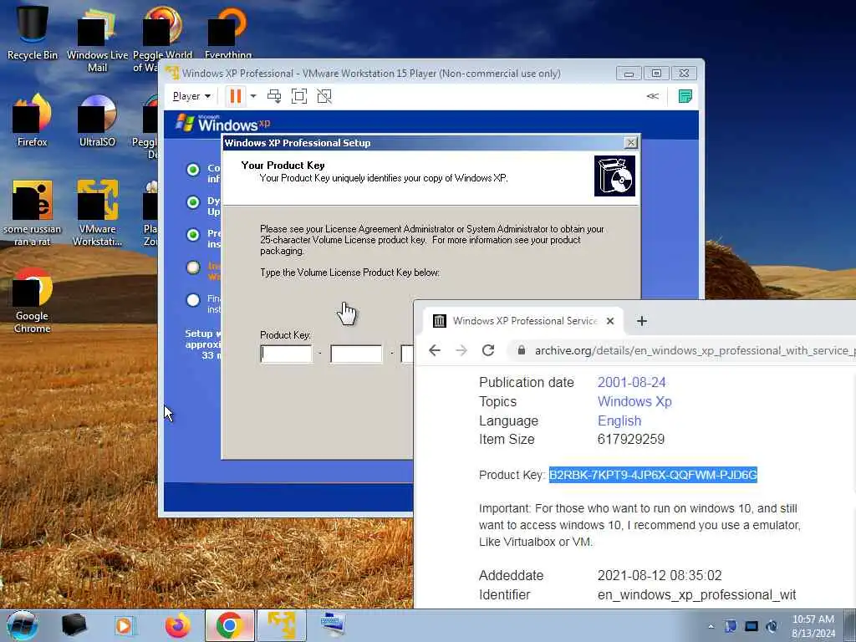Show hidden system tray icons
This screenshot has height=642, width=856.
711,627
